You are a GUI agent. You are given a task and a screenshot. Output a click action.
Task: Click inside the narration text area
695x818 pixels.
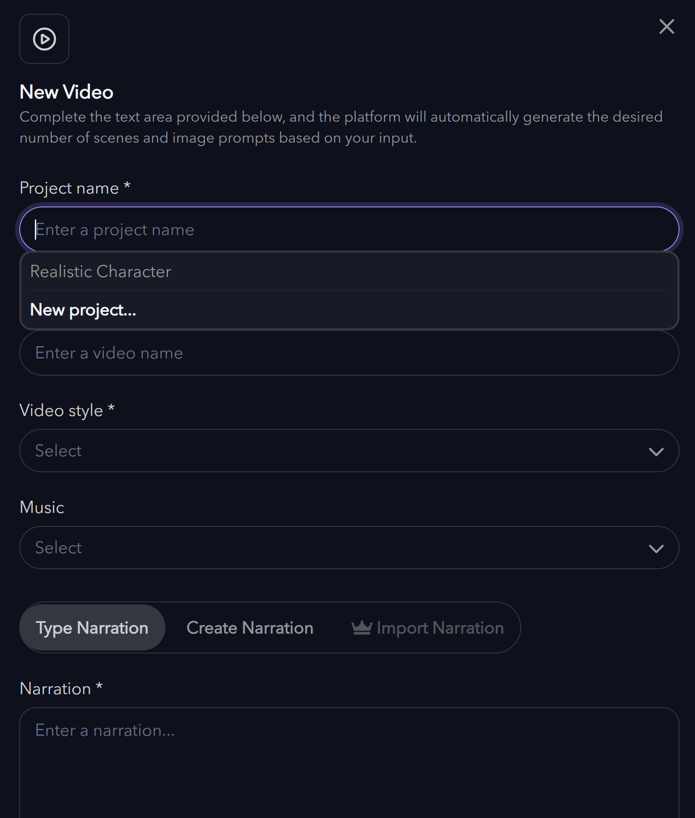click(349, 763)
